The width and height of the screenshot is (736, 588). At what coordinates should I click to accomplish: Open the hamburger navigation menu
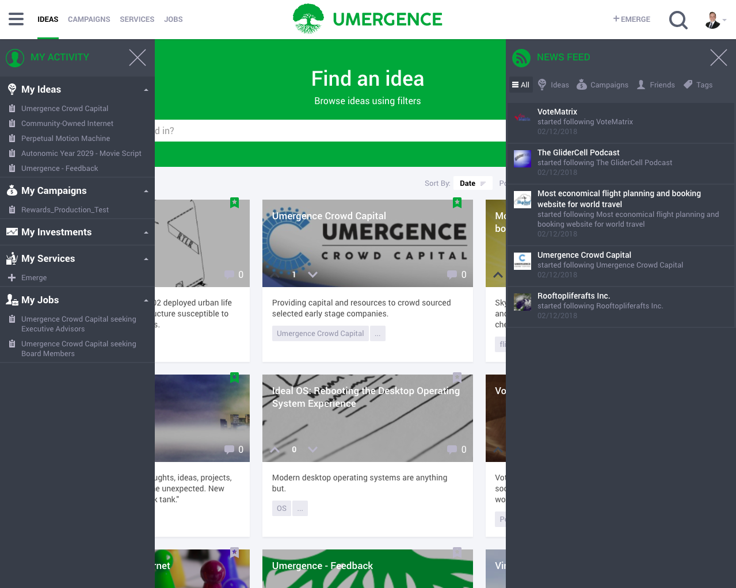click(16, 18)
